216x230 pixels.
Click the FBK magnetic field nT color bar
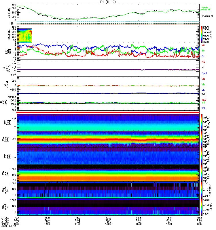pyautogui.click(x=202, y=207)
